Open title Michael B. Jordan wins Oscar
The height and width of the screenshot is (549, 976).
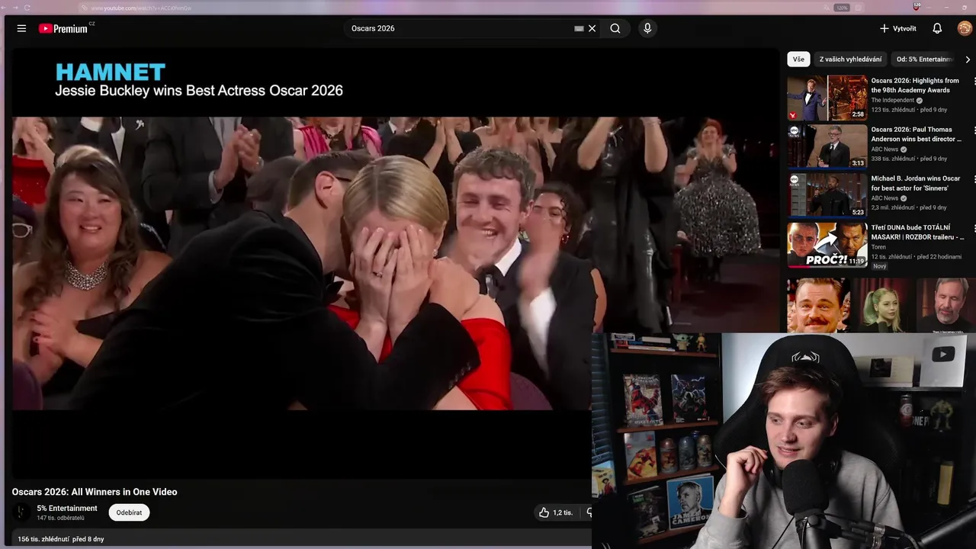(916, 183)
